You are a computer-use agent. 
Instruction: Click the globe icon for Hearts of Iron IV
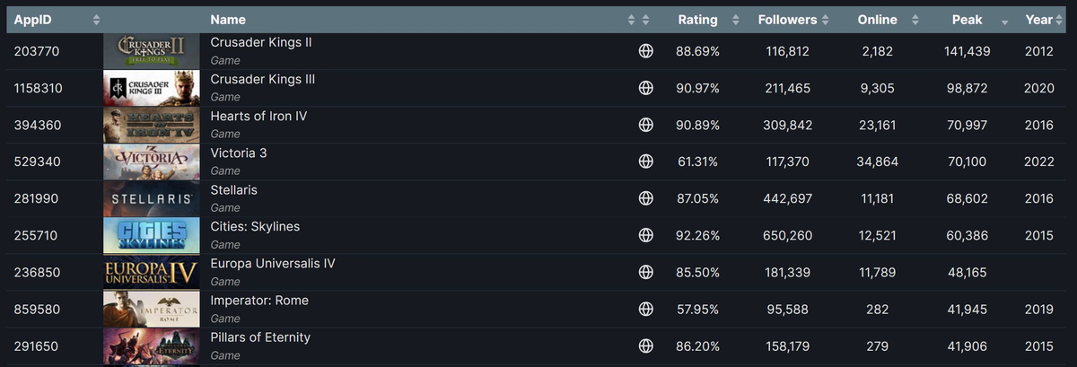pos(644,126)
